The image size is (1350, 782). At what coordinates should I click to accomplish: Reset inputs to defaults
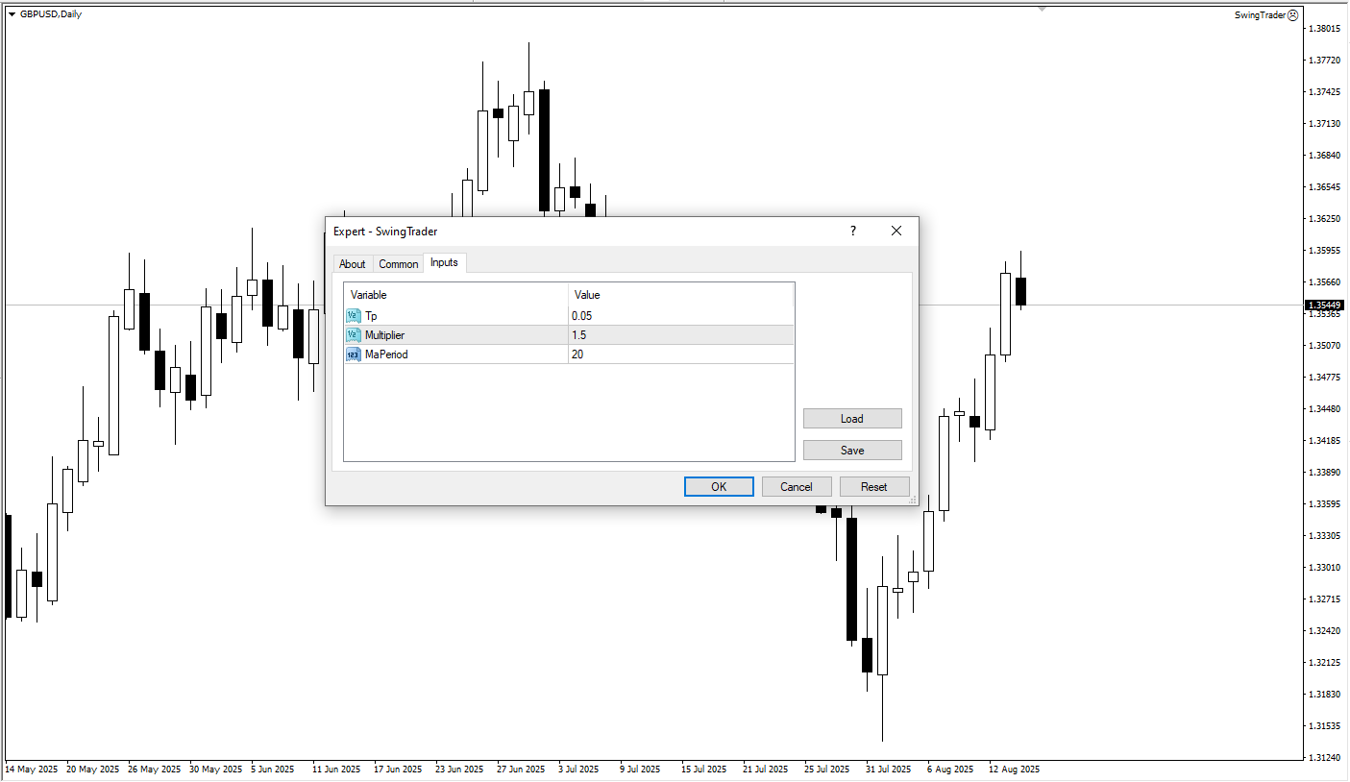(x=874, y=487)
